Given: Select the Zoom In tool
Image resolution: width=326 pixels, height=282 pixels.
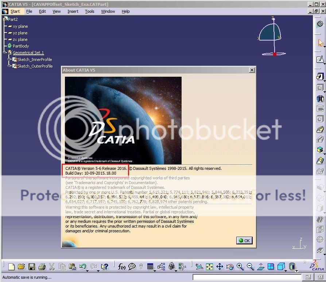Looking at the screenshot, I should (240, 267).
